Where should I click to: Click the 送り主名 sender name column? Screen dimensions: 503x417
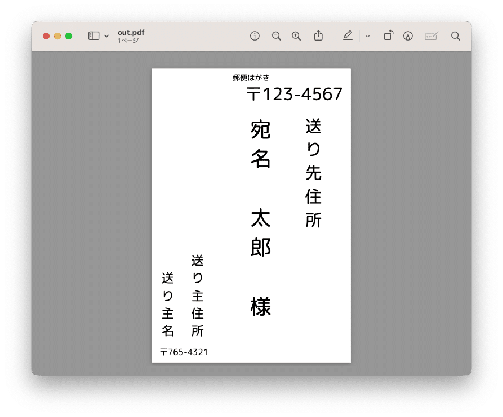[168, 304]
